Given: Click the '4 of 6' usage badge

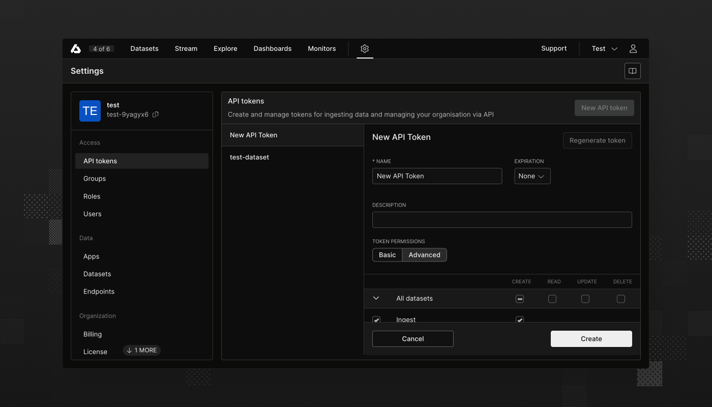Looking at the screenshot, I should point(102,48).
